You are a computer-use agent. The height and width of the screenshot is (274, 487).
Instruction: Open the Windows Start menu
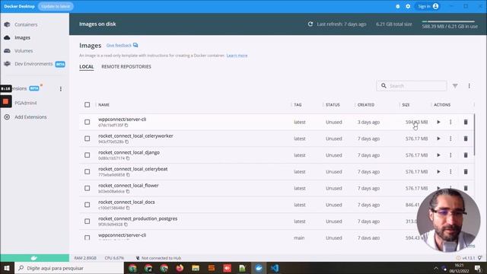7,268
